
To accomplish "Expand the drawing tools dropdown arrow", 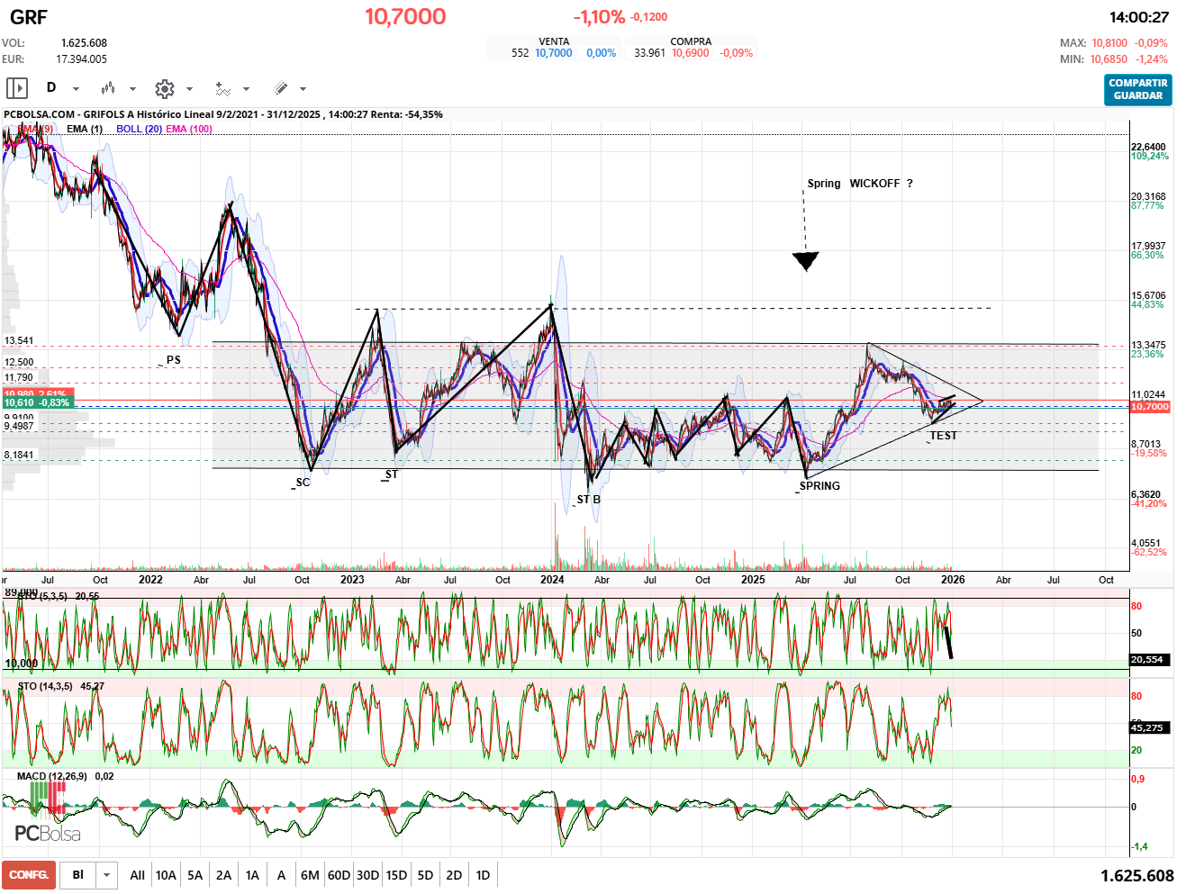I will (x=303, y=89).
